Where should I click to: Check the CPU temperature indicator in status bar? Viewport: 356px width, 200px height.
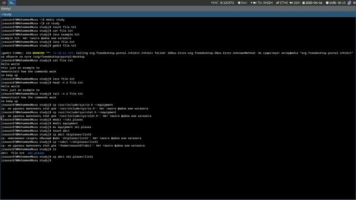(214, 3)
